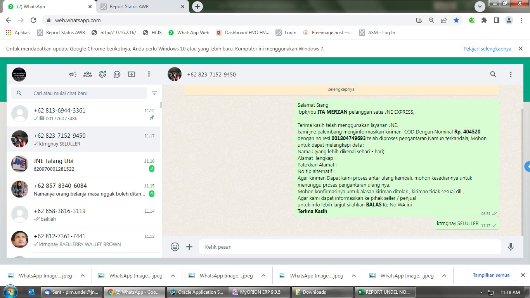Record a voice message with microphone
This screenshot has height=298, width=530.
click(511, 247)
